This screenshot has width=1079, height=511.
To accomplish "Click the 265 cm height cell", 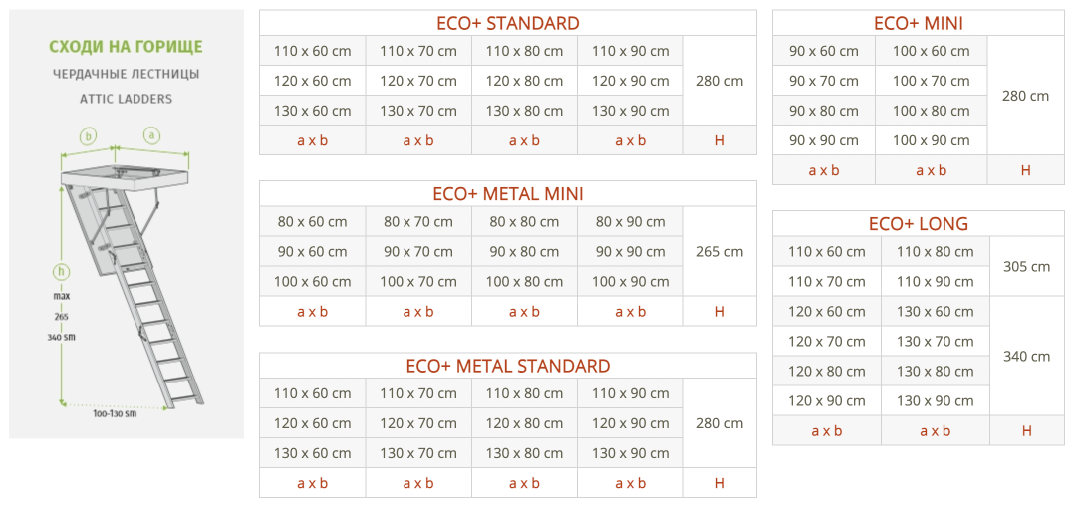I will tap(719, 252).
